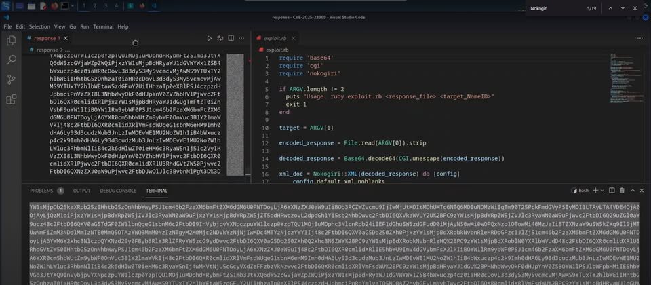The image size is (651, 285).
Task: Switch to the response 1 editor tab
Action: pyautogui.click(x=47, y=38)
